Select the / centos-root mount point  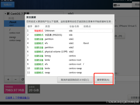[x=14, y=31]
